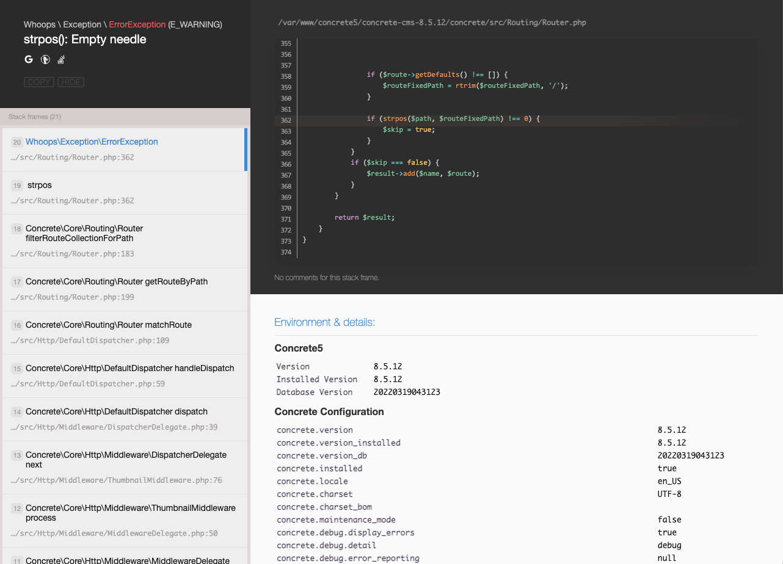The image size is (783, 564).
Task: Show frame 16 Router matchRoute
Action: (125, 333)
